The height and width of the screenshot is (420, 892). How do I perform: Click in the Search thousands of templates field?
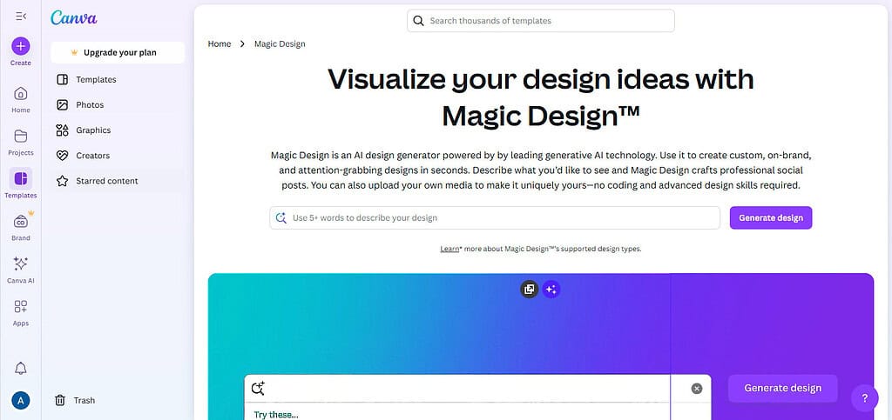point(541,20)
